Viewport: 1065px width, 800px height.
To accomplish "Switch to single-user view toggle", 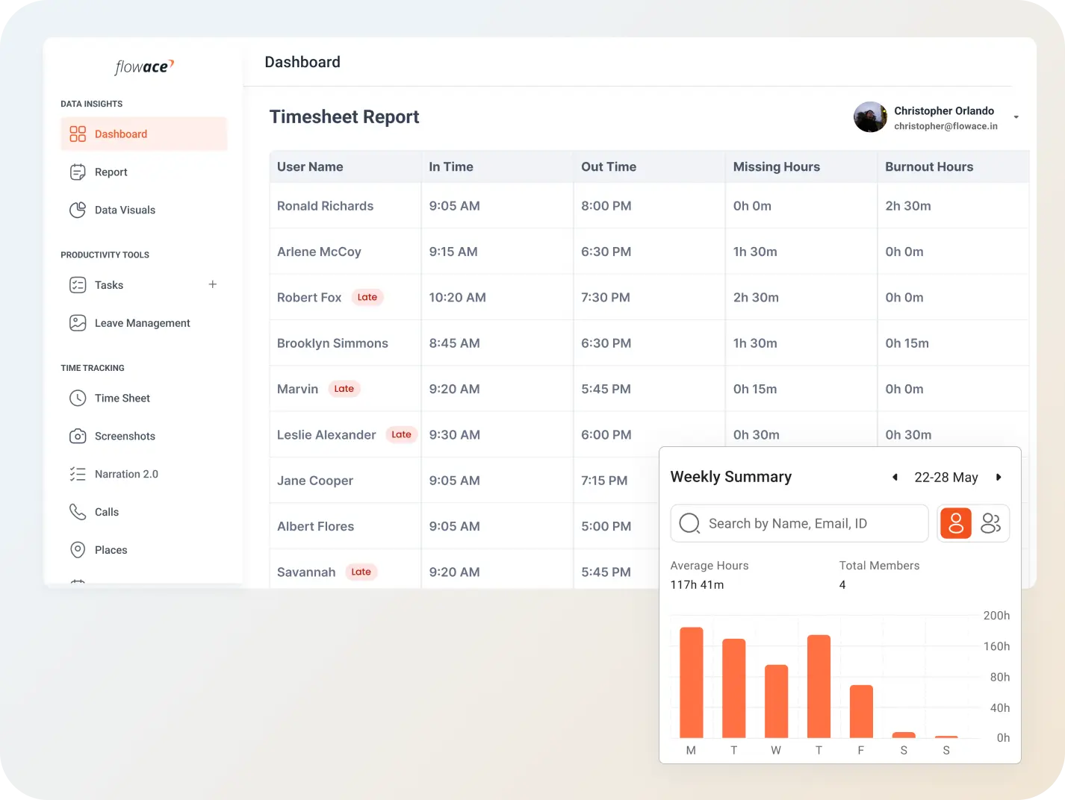I will coord(955,524).
